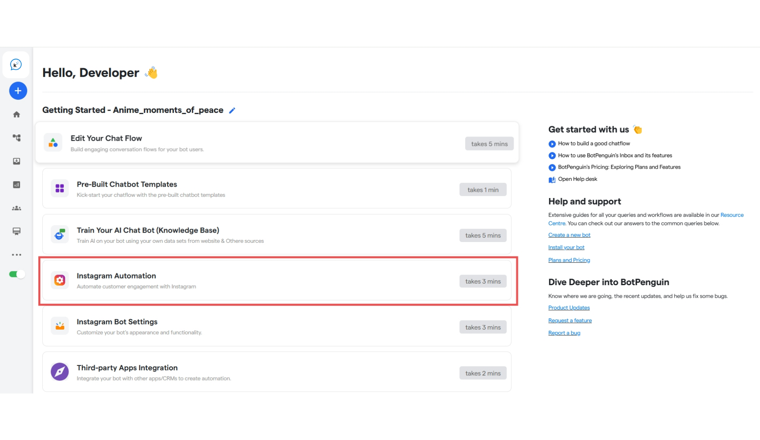Open the 'Report a bug' link
This screenshot has width=760, height=440.
564,333
